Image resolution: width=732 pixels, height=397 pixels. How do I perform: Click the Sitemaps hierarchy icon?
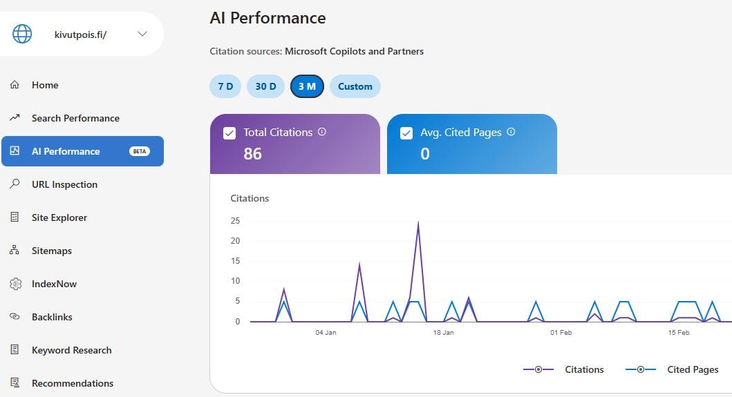point(15,251)
